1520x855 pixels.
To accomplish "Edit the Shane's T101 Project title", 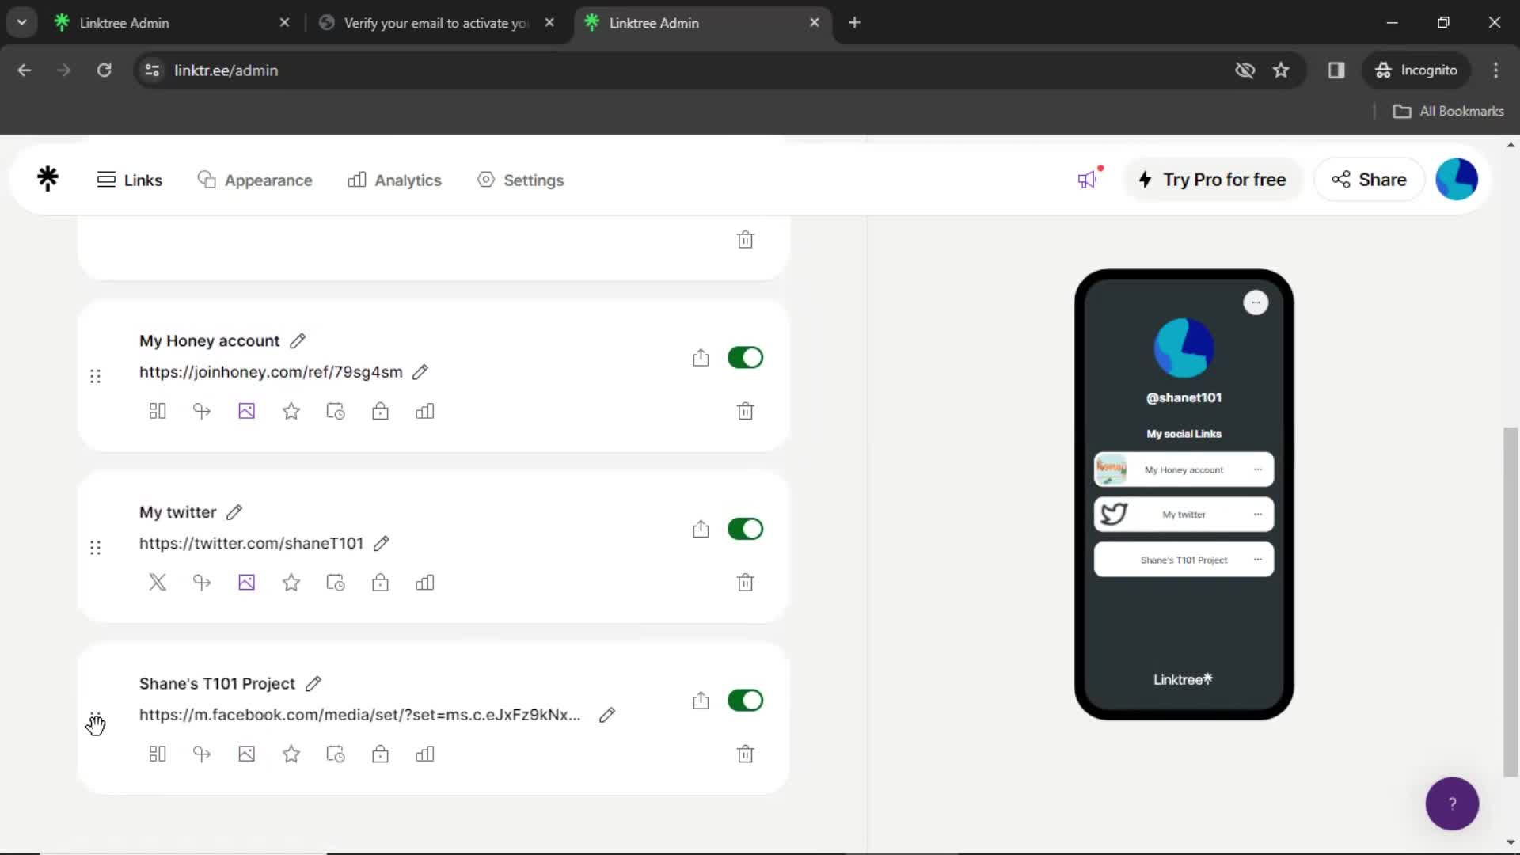I will 313,683.
